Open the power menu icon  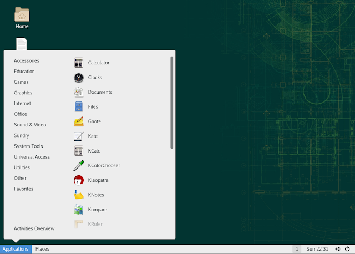347,249
